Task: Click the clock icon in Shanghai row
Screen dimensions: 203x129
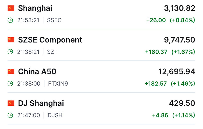Action: pos(10,20)
